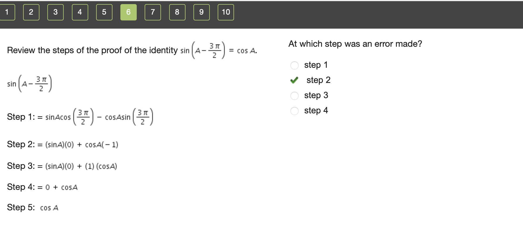Click the green checkmark beside step 2

(x=294, y=80)
